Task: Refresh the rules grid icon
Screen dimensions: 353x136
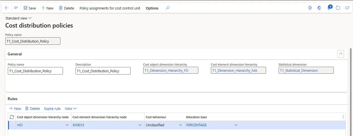Action: (x=12, y=117)
